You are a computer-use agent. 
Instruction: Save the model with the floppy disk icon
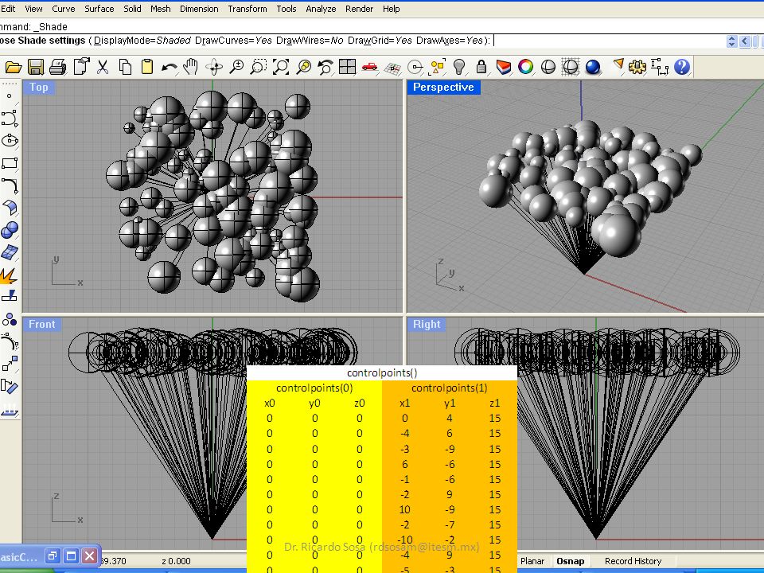click(36, 67)
